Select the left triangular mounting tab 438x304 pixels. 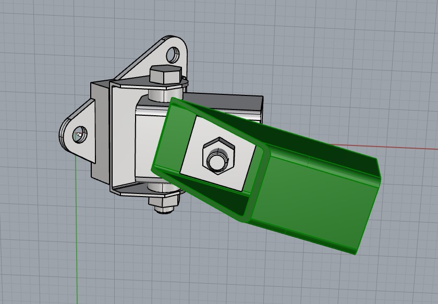point(77,131)
